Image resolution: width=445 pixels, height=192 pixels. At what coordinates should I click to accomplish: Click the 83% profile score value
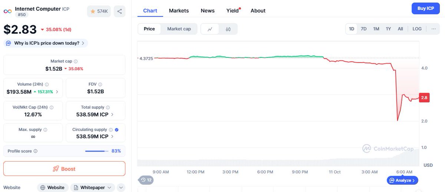point(116,151)
